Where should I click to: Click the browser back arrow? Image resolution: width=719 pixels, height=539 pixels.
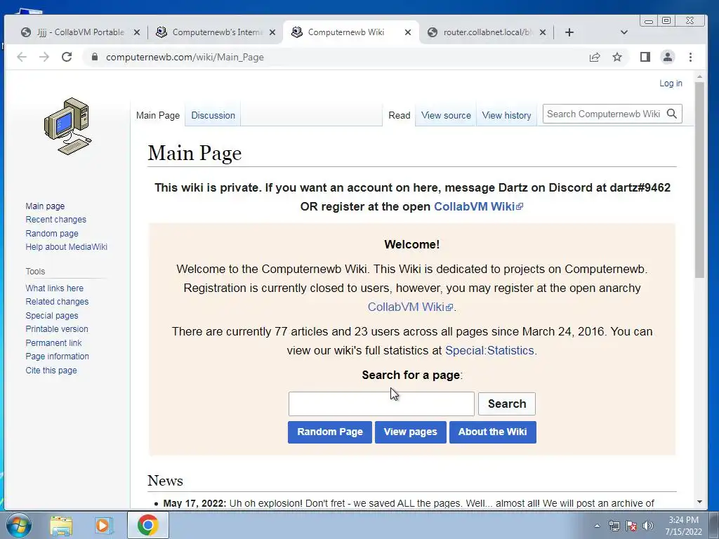coord(22,57)
